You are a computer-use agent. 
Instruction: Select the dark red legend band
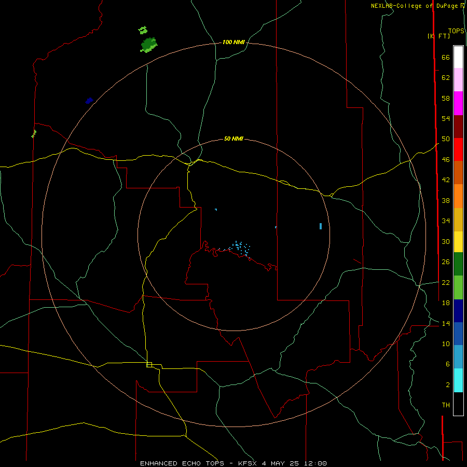point(458,126)
